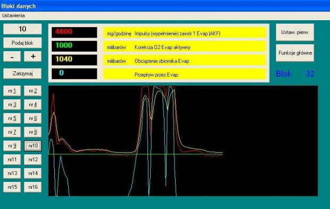The image size is (330, 209).
Task: Select the block preset nr 1
Action: coord(12,91)
